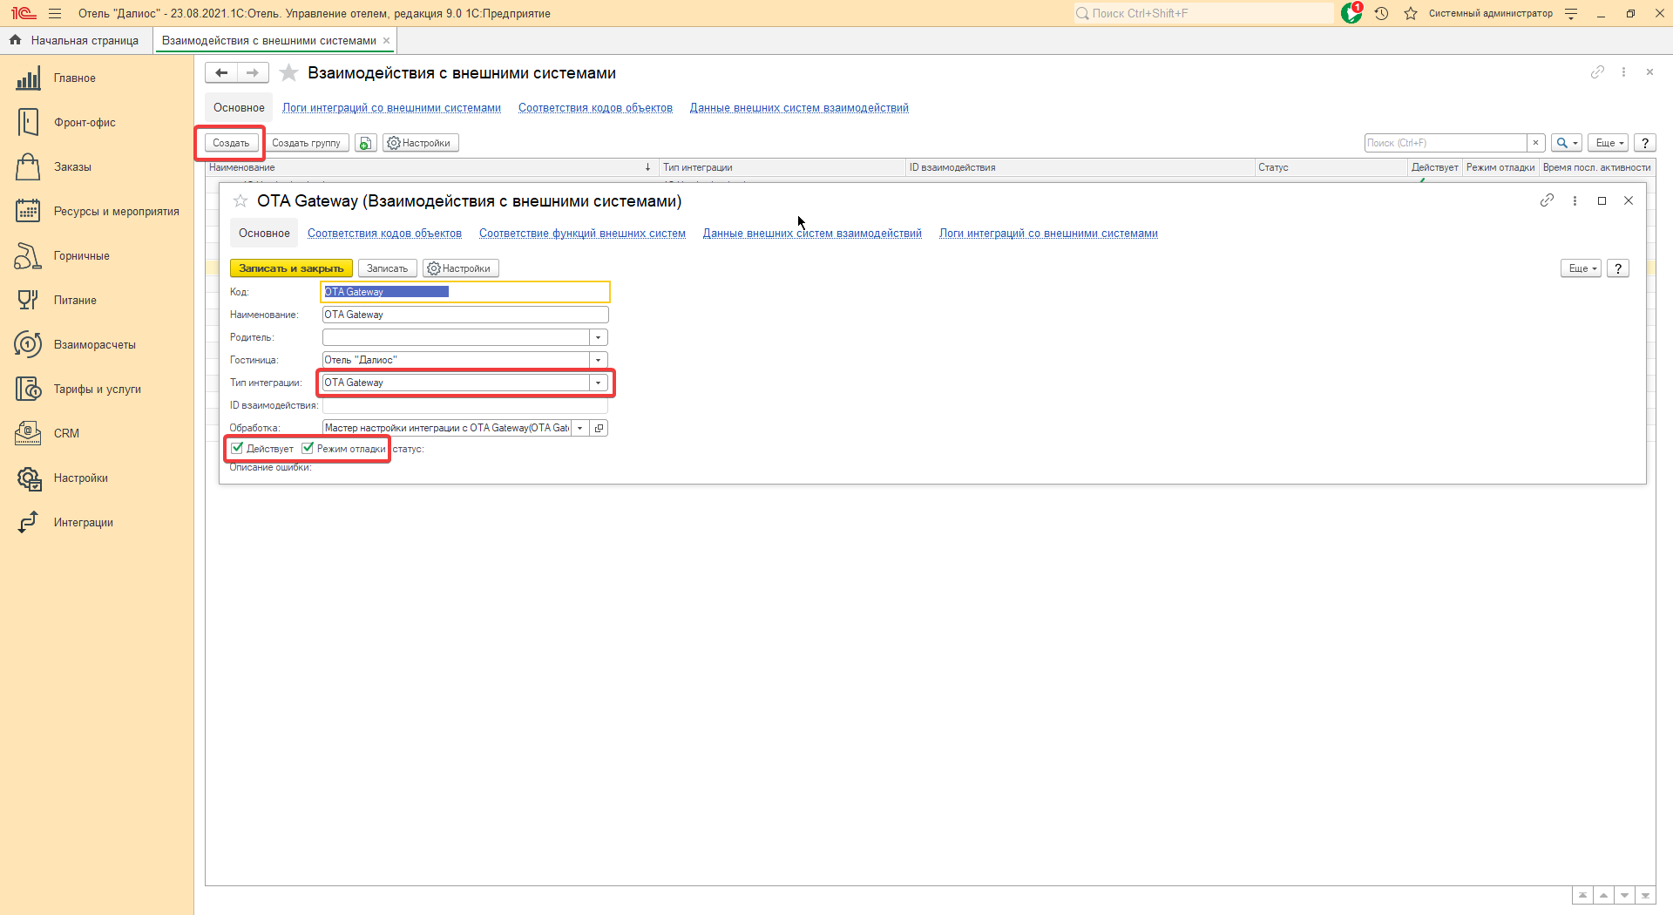This screenshot has height=915, width=1673.
Task: Click the Записать button
Action: pyautogui.click(x=387, y=268)
